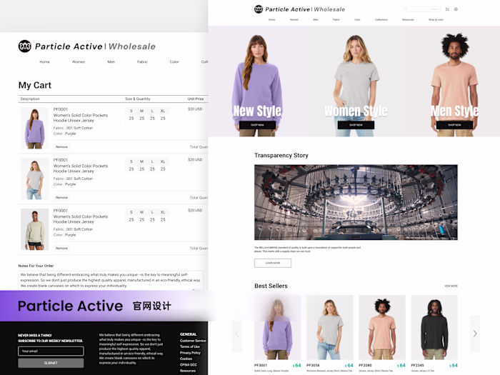Open gray t-shirt thumbnail in cart

(34, 179)
